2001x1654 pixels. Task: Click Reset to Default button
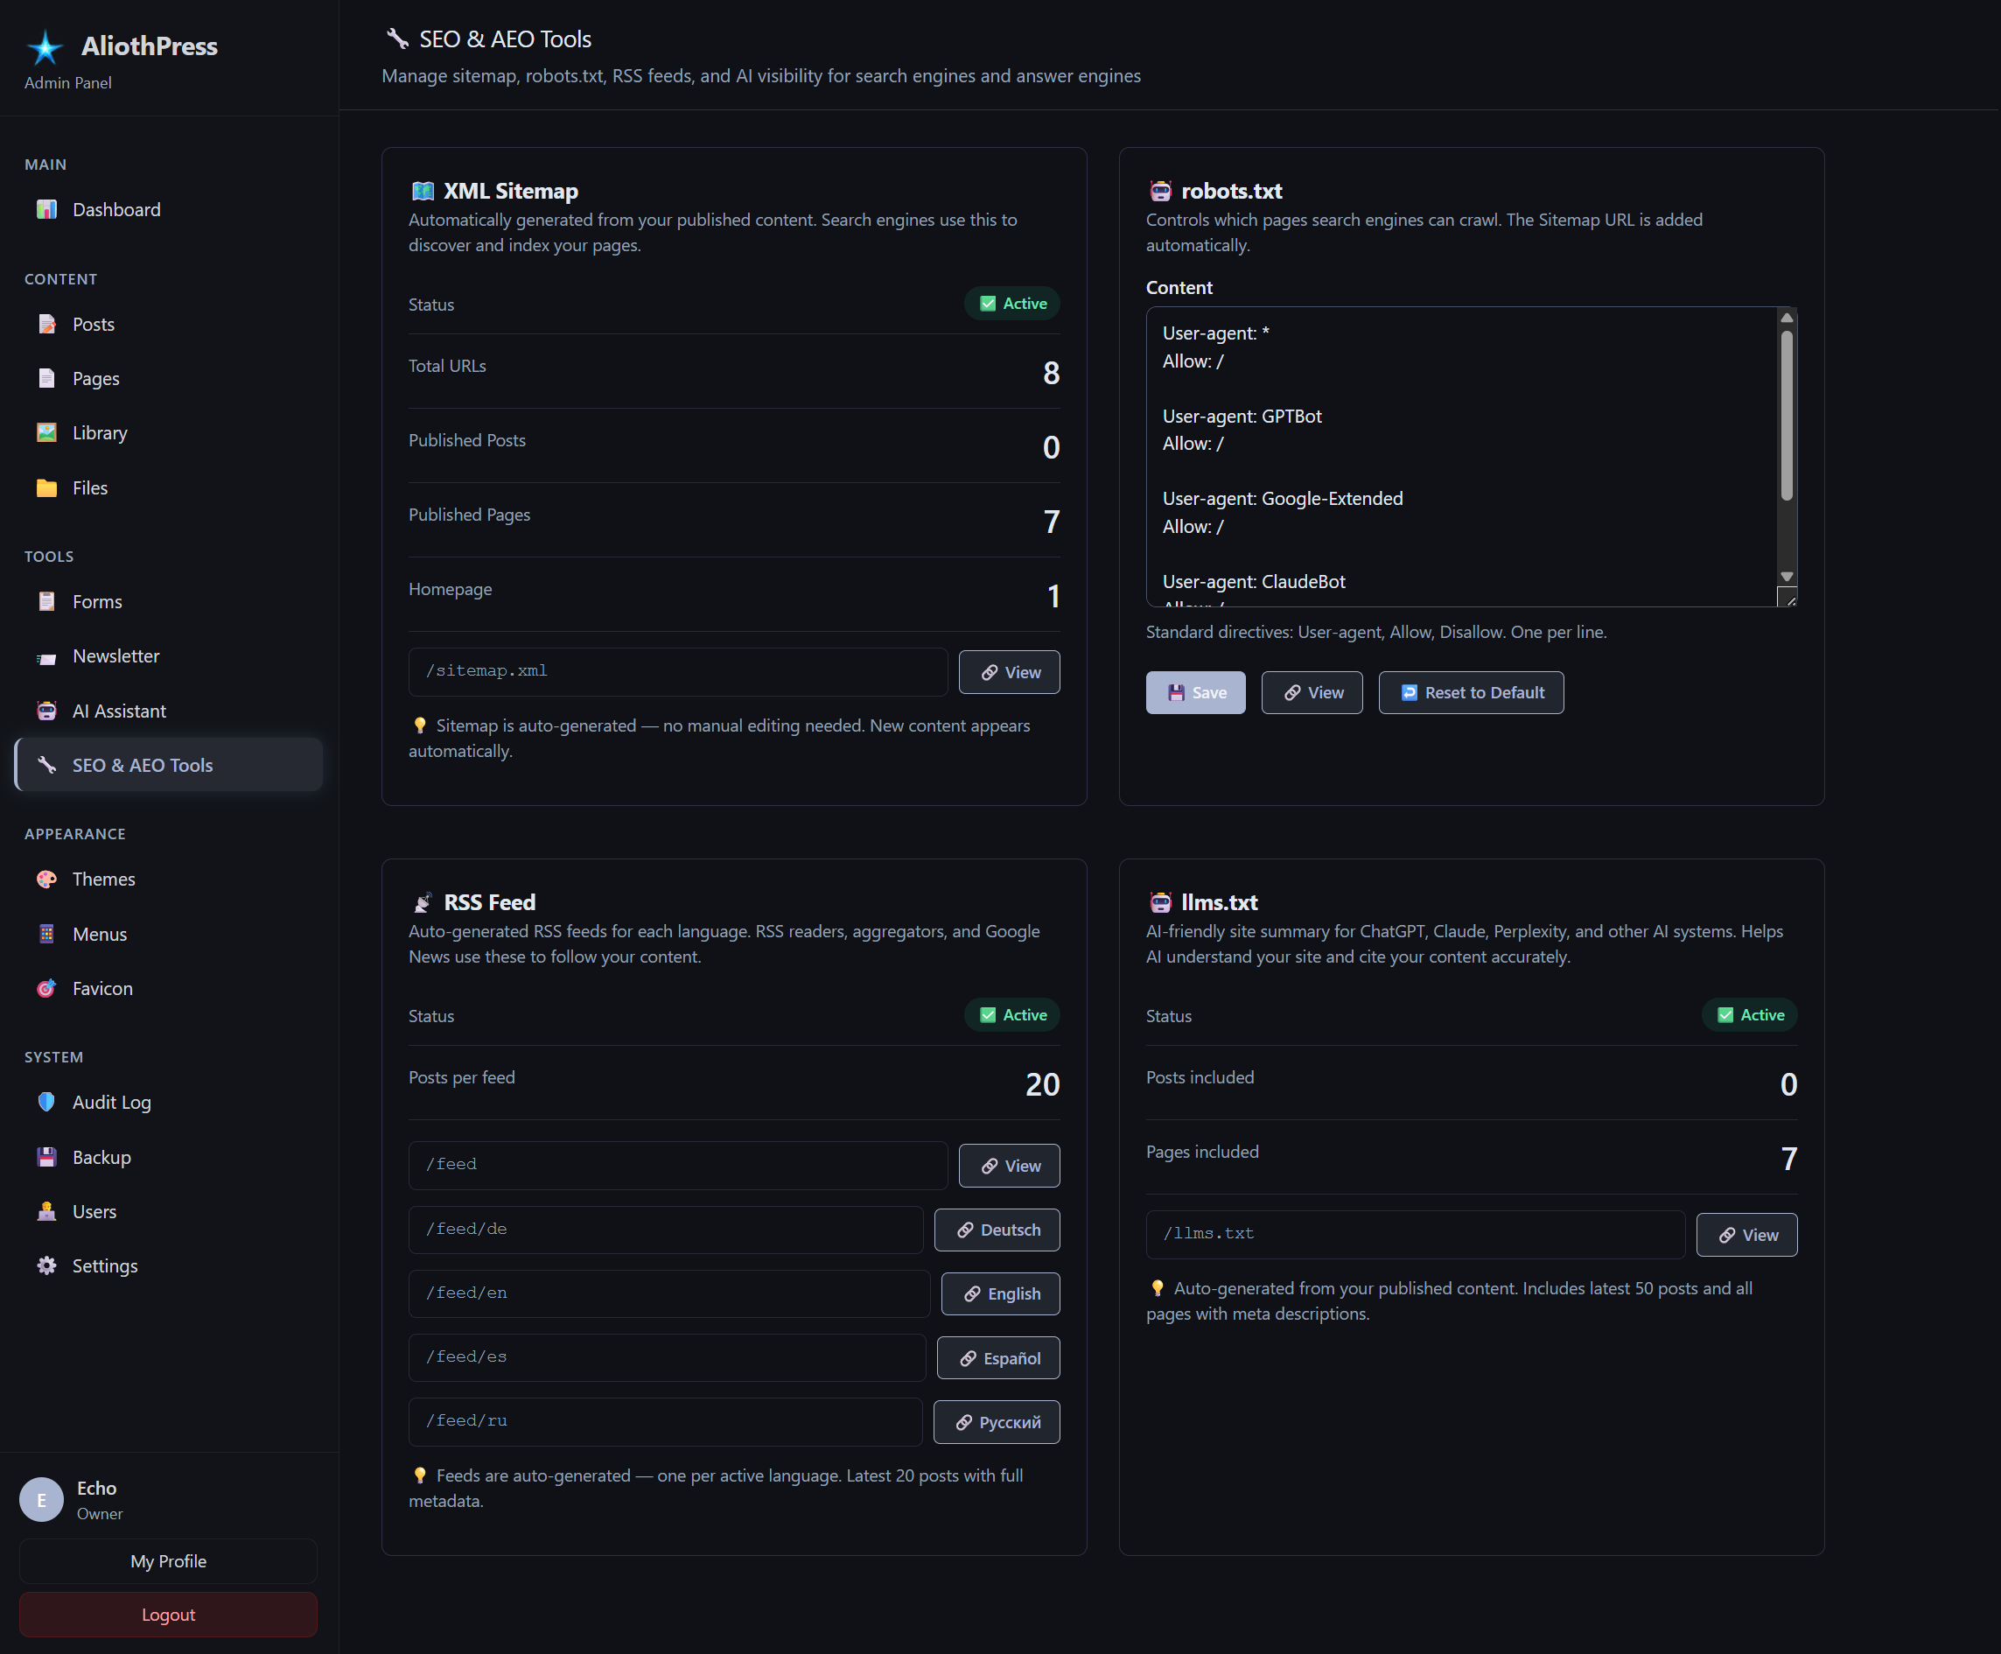point(1471,692)
